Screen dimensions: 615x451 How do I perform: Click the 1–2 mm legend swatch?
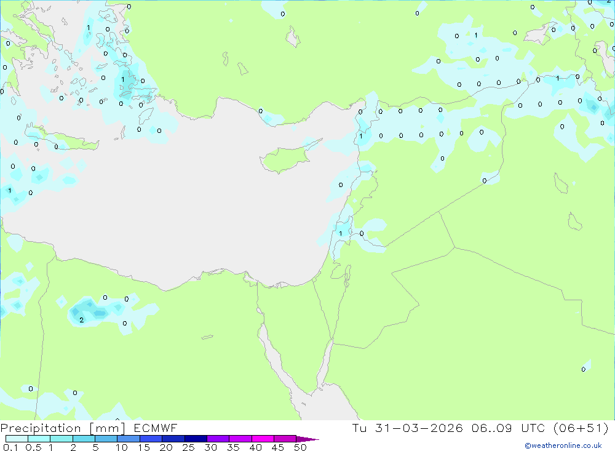point(61,439)
